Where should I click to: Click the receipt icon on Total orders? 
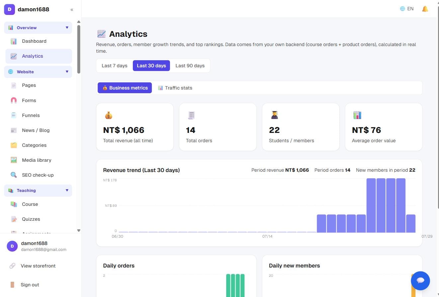191,115
